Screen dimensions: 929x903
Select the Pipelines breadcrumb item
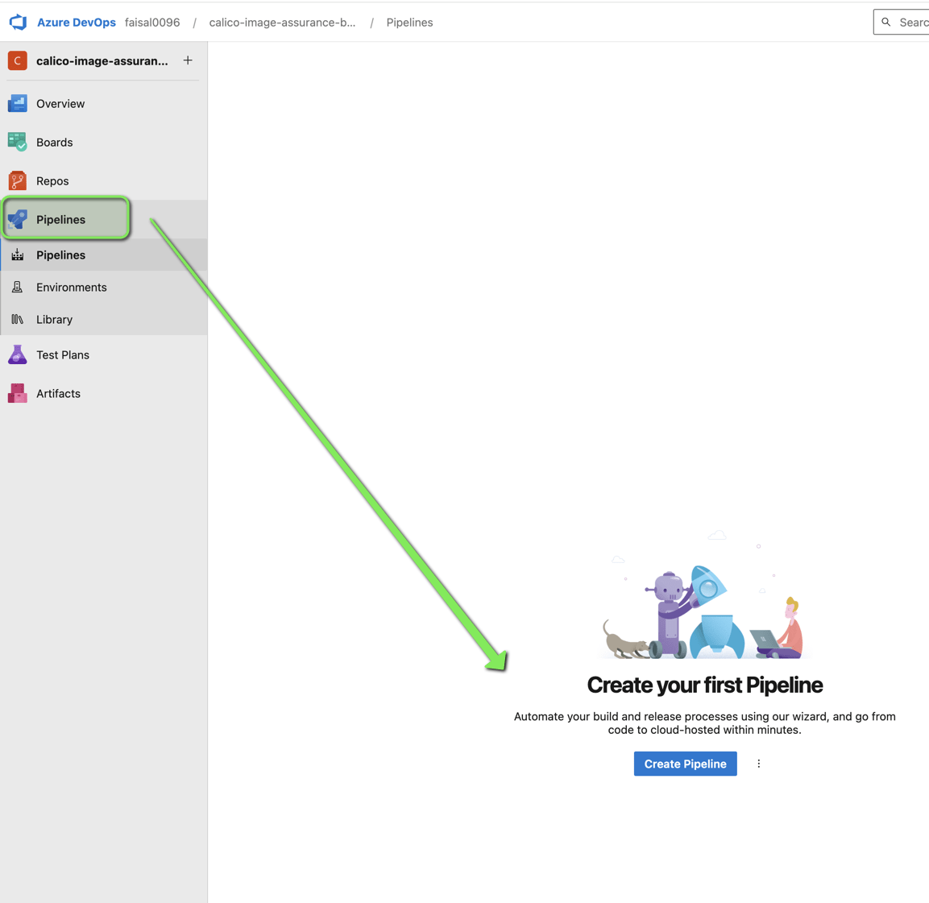(409, 23)
